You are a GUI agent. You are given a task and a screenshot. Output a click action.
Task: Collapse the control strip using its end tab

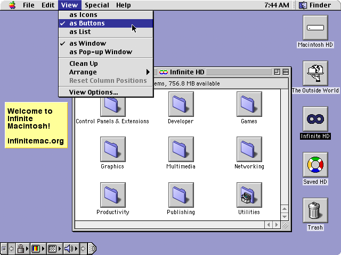[92, 248]
